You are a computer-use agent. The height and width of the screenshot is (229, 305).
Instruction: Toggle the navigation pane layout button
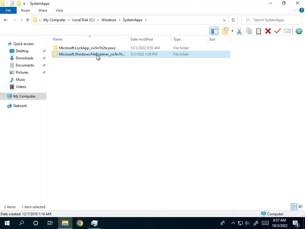(x=214, y=31)
